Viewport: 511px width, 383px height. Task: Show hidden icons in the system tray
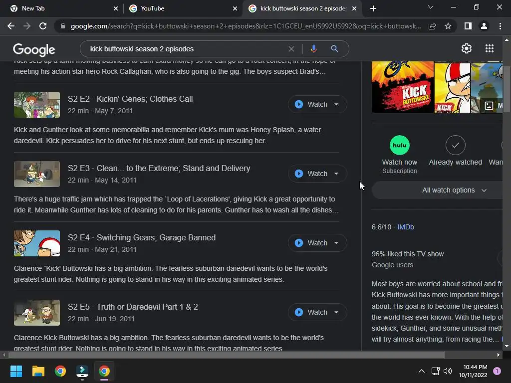coord(421,371)
